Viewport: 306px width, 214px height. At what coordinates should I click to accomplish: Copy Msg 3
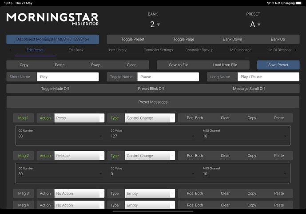click(252, 194)
